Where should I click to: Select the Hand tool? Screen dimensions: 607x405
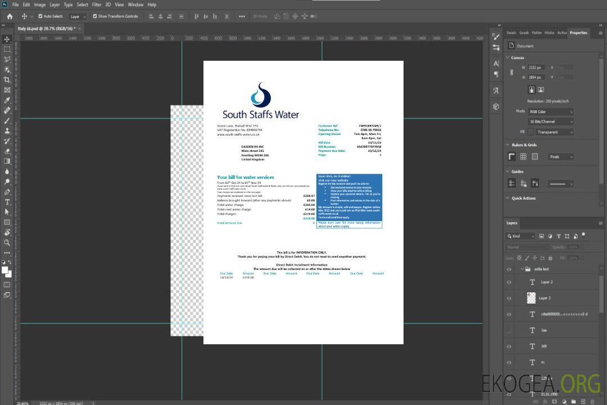(7, 232)
